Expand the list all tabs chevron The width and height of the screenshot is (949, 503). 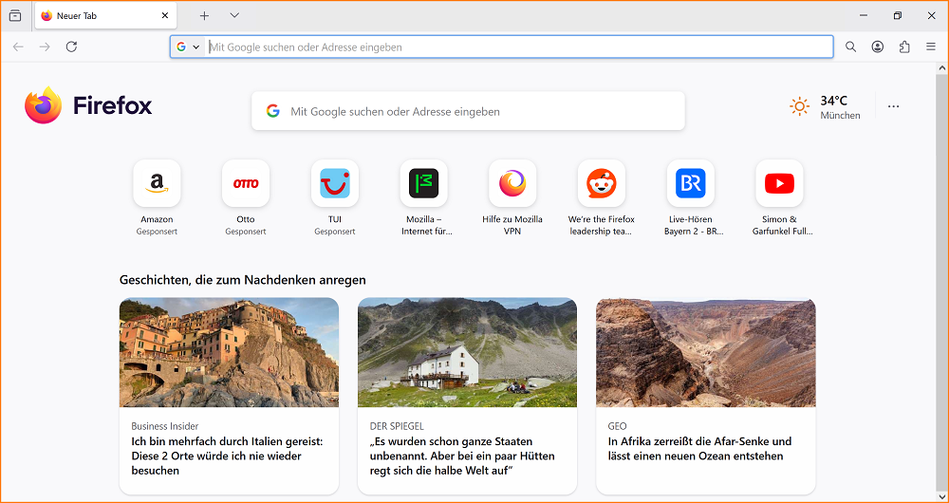234,16
